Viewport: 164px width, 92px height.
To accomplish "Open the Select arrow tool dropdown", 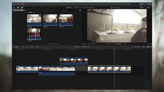I will (38, 47).
